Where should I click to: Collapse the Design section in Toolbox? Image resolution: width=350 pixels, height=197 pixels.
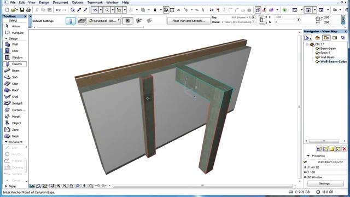point(6,39)
